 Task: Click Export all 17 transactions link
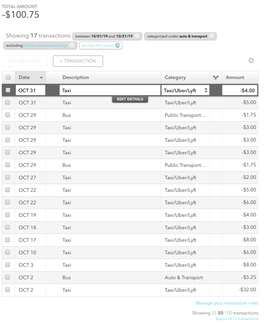[x=237, y=319]
